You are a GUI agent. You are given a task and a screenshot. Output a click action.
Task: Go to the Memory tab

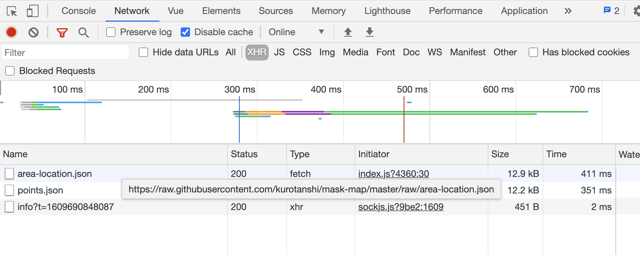click(329, 11)
